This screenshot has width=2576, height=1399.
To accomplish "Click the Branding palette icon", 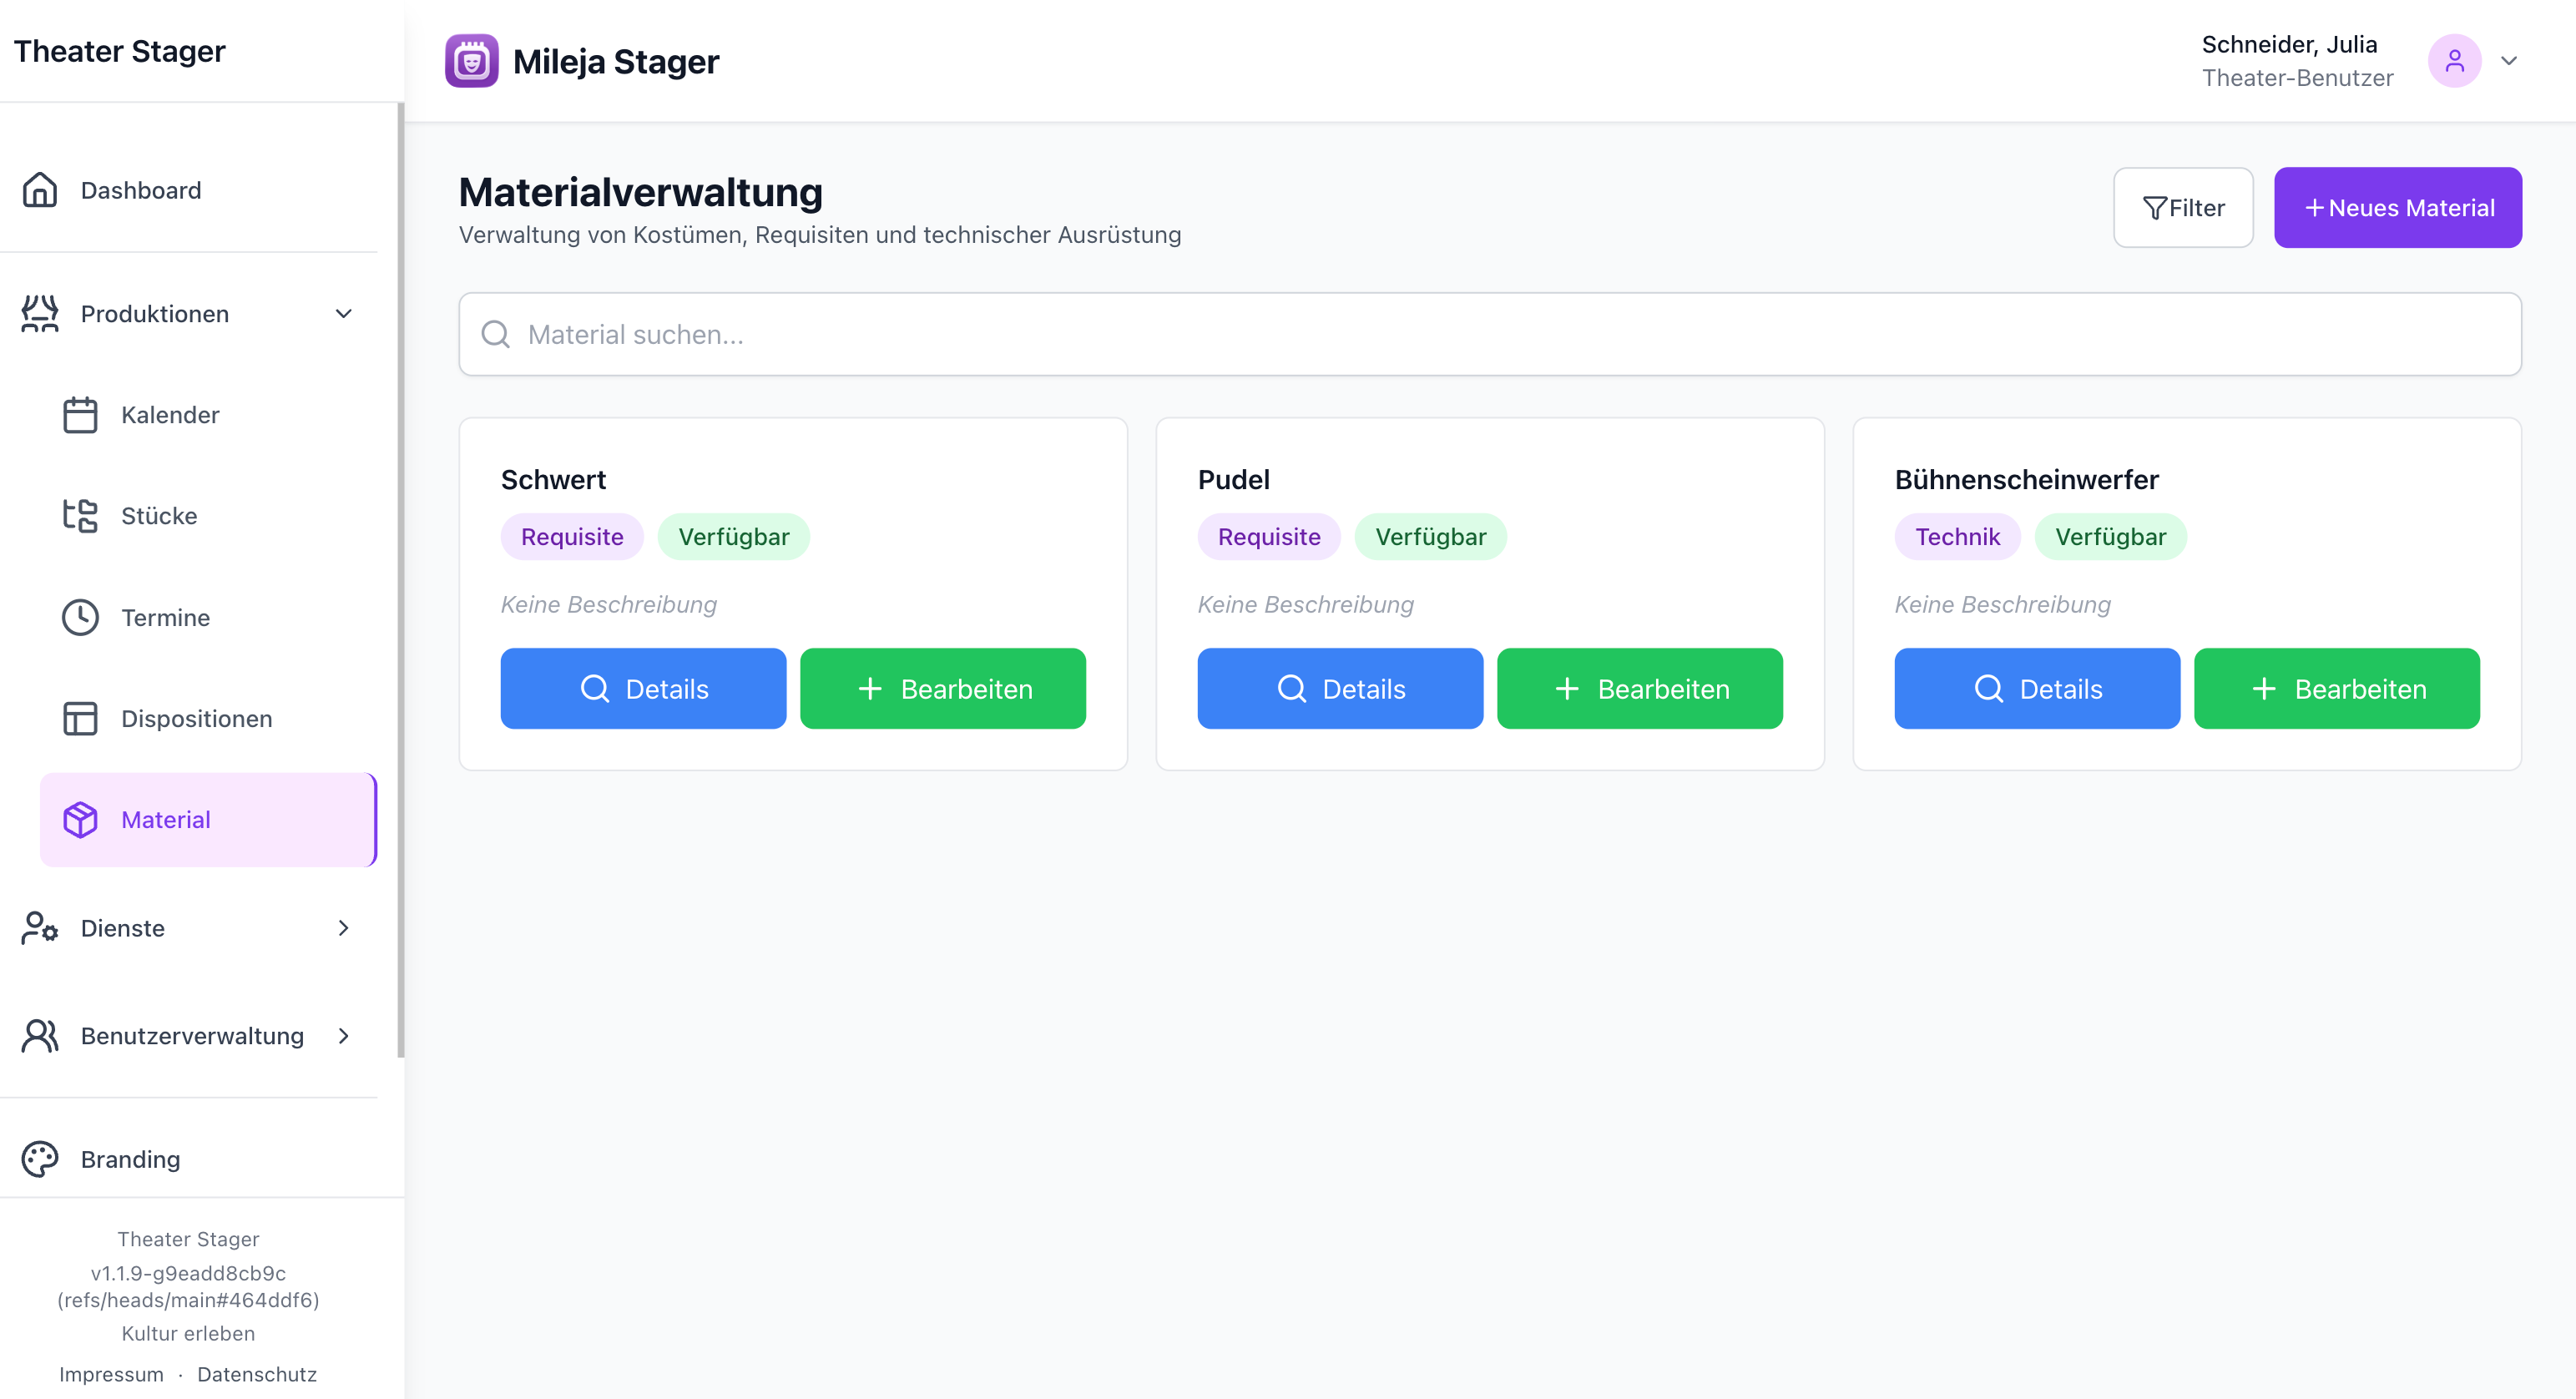I will [40, 1159].
